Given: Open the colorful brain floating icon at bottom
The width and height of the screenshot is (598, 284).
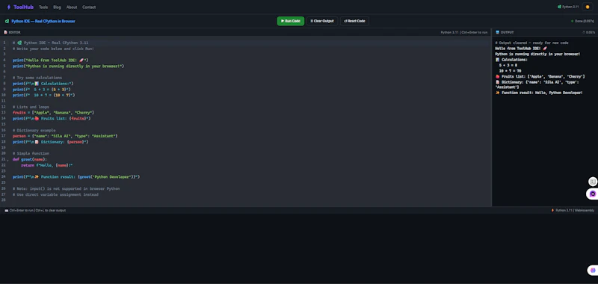Looking at the screenshot, I should (593, 271).
